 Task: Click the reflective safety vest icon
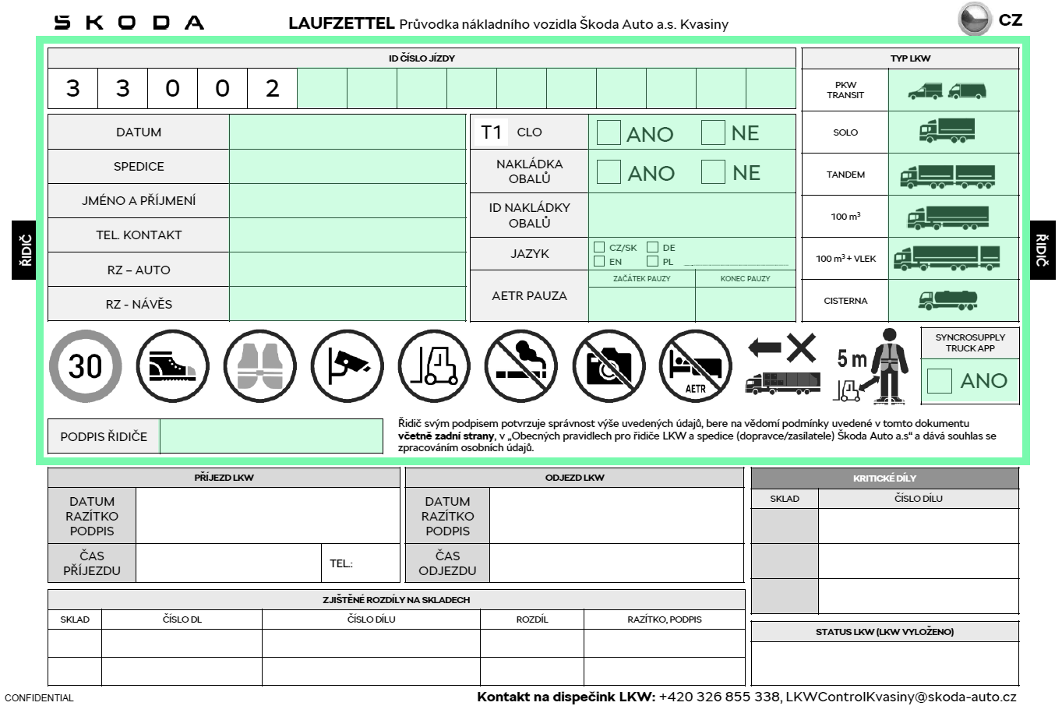pyautogui.click(x=259, y=365)
